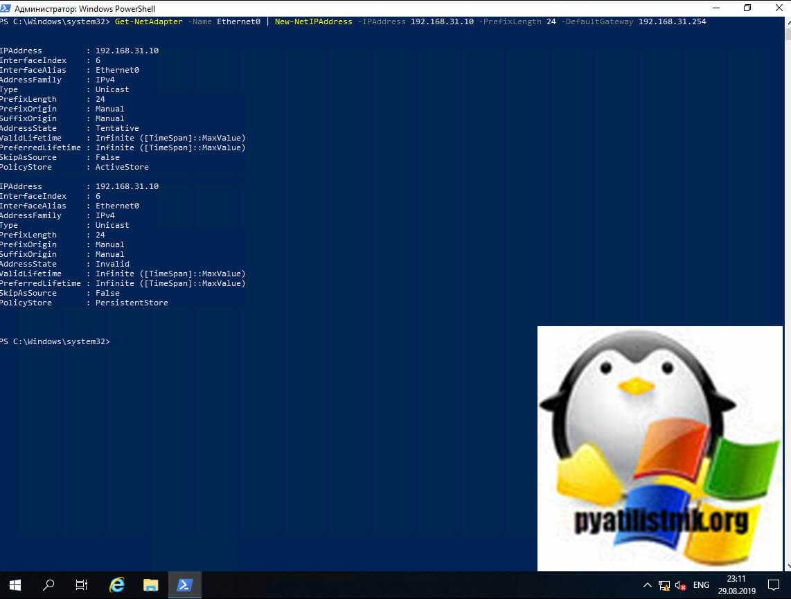Click the PersistentStore value in output
This screenshot has width=791, height=599.
[x=132, y=303]
